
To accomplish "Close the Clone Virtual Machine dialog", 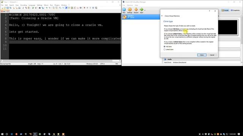I will tap(215, 11).
